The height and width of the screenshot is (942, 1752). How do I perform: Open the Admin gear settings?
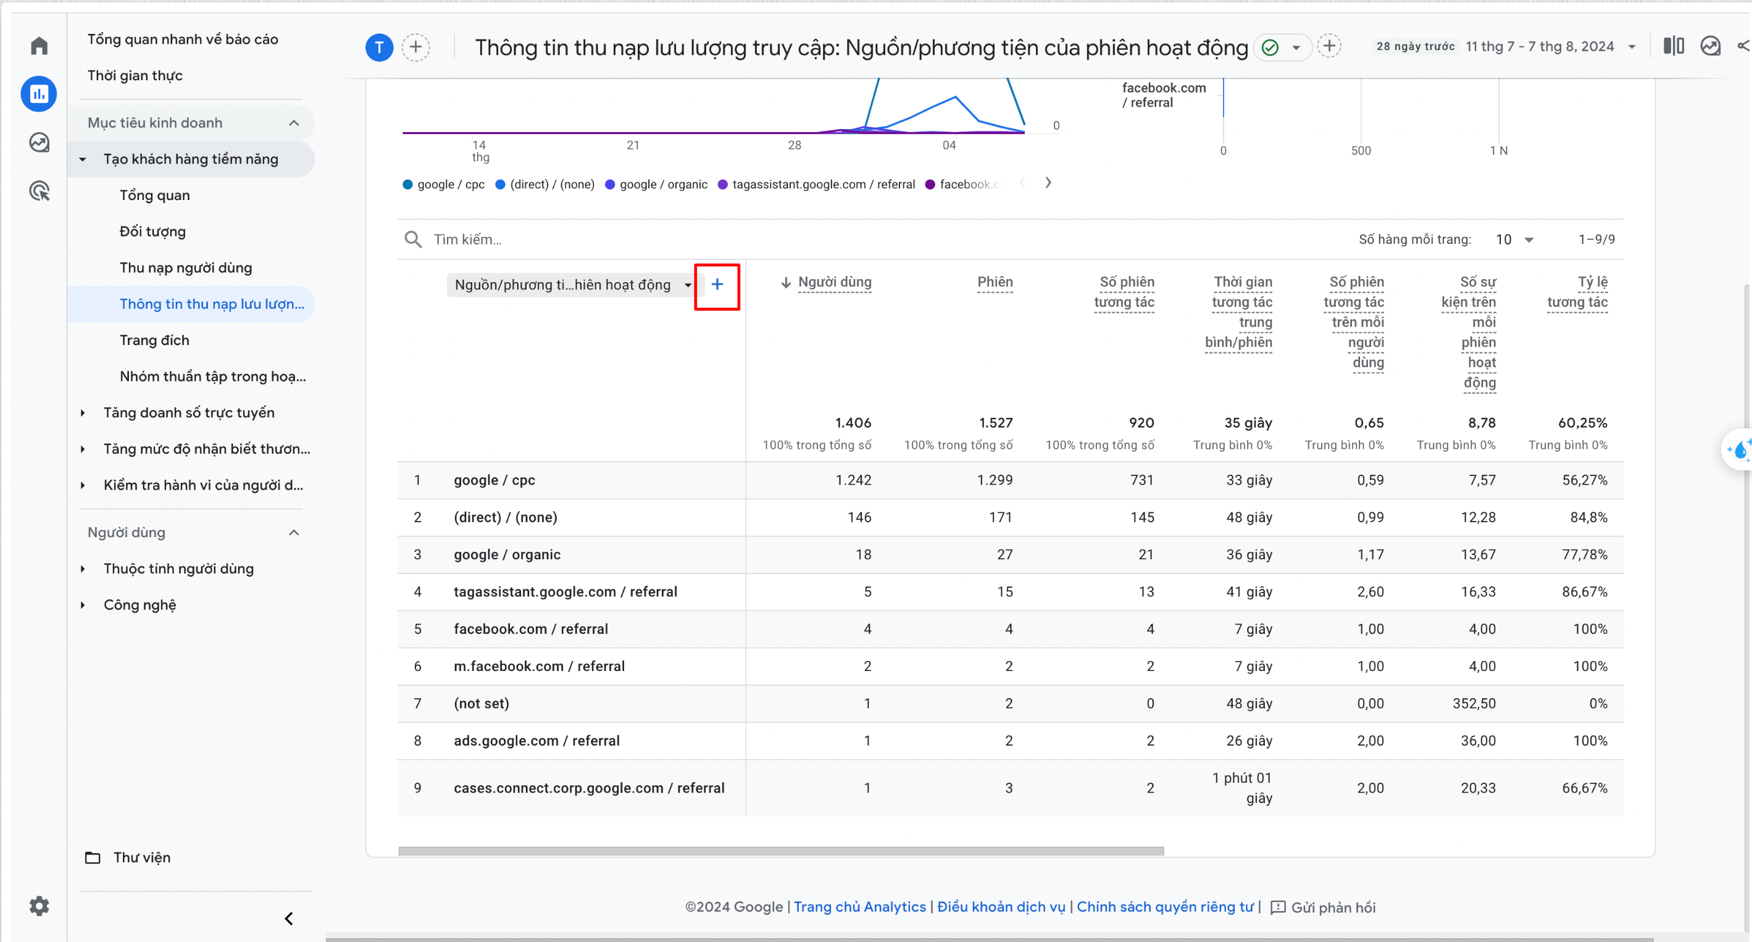point(39,906)
